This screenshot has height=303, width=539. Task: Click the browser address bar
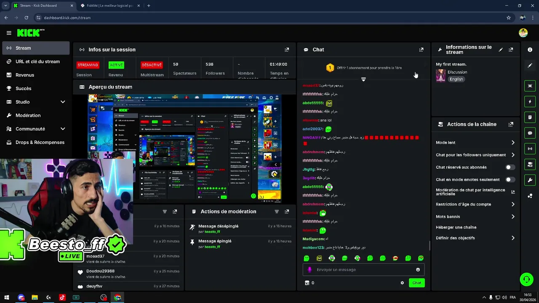269,18
